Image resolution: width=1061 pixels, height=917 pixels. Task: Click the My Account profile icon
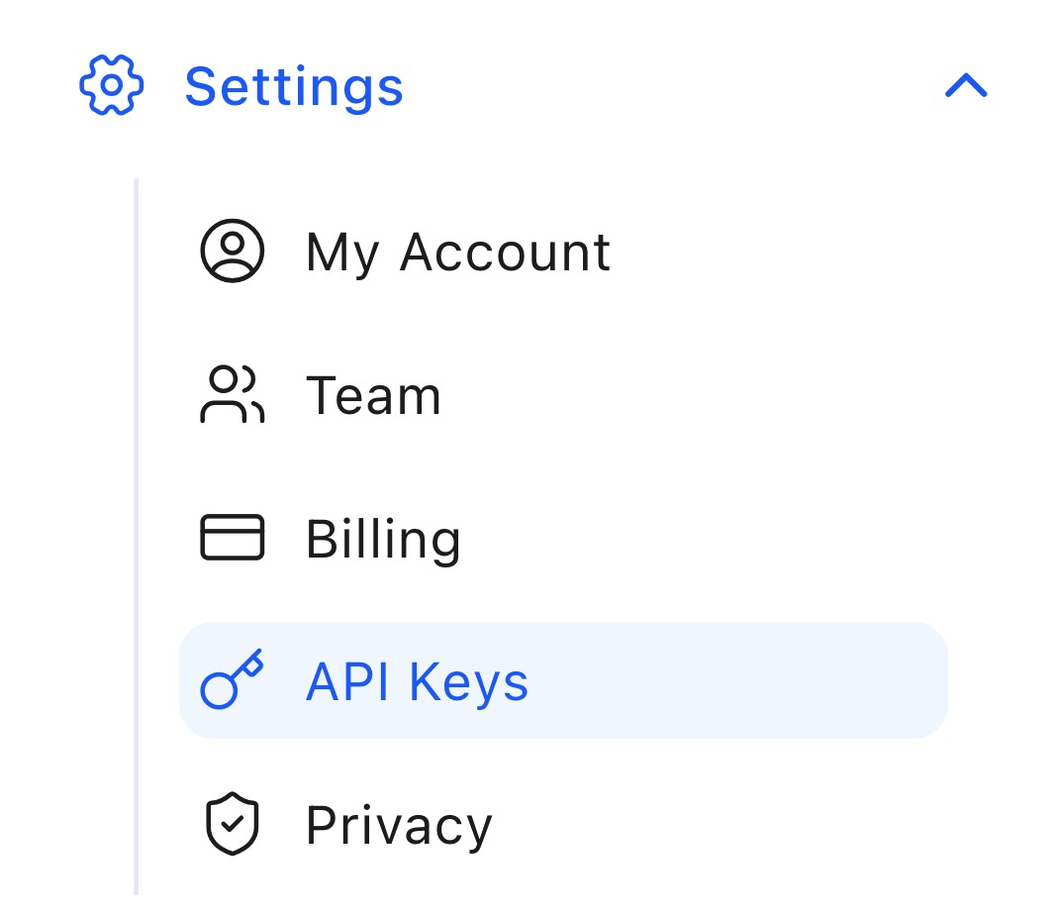233,252
